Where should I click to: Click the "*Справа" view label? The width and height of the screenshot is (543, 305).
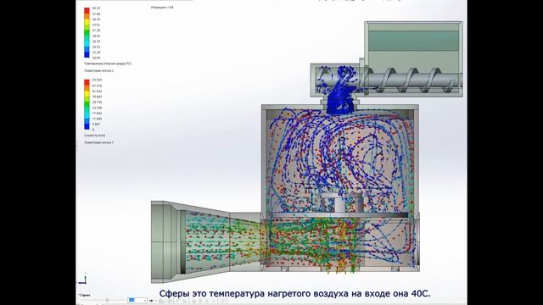click(x=84, y=296)
